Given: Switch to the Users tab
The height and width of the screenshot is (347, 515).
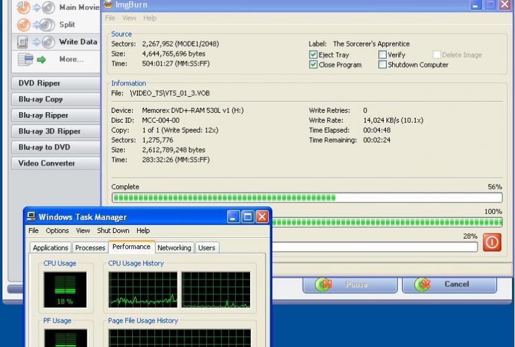Looking at the screenshot, I should tap(207, 248).
